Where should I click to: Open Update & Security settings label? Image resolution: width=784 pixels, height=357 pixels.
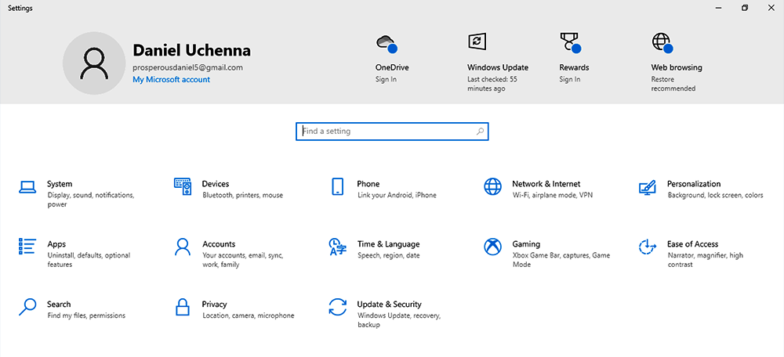389,304
